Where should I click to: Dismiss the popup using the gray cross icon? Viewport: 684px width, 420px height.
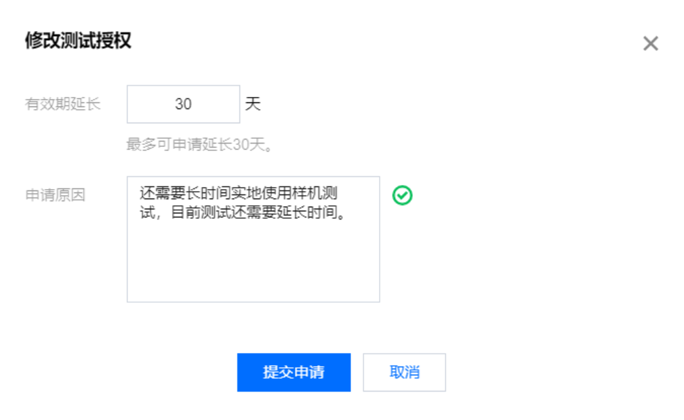[x=650, y=43]
